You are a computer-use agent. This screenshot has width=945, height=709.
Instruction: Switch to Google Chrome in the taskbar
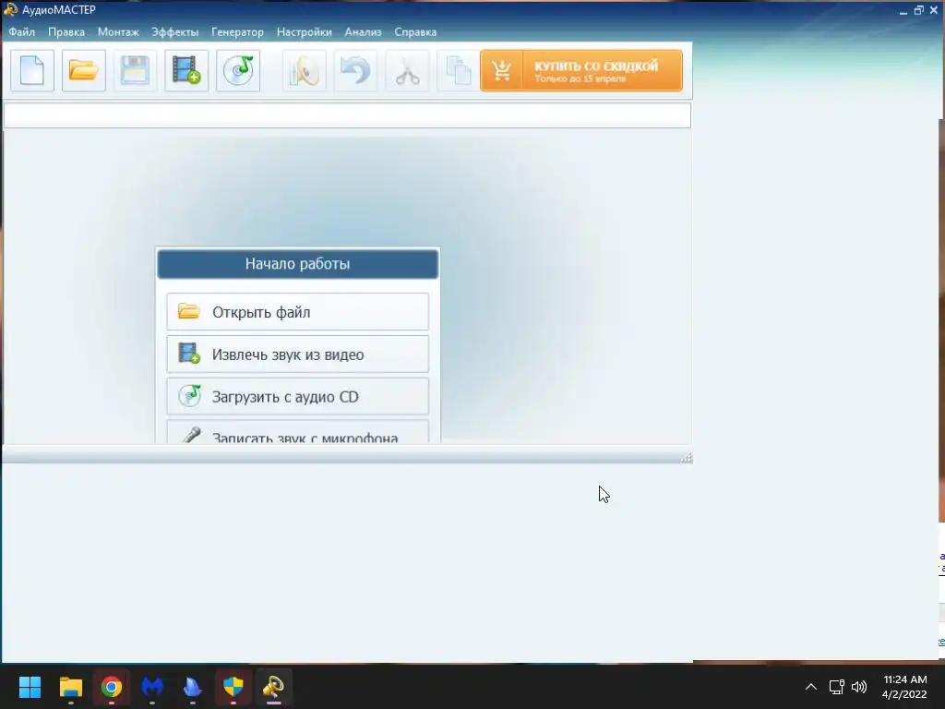(x=112, y=687)
